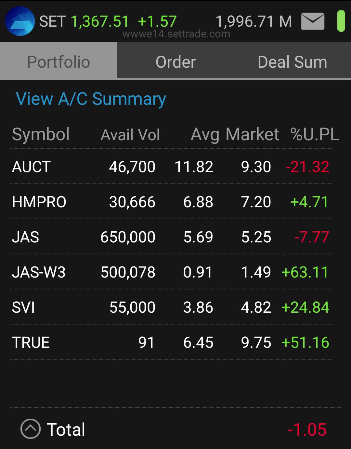The height and width of the screenshot is (449, 351).
Task: Select the HMPRO stock row
Action: [171, 202]
